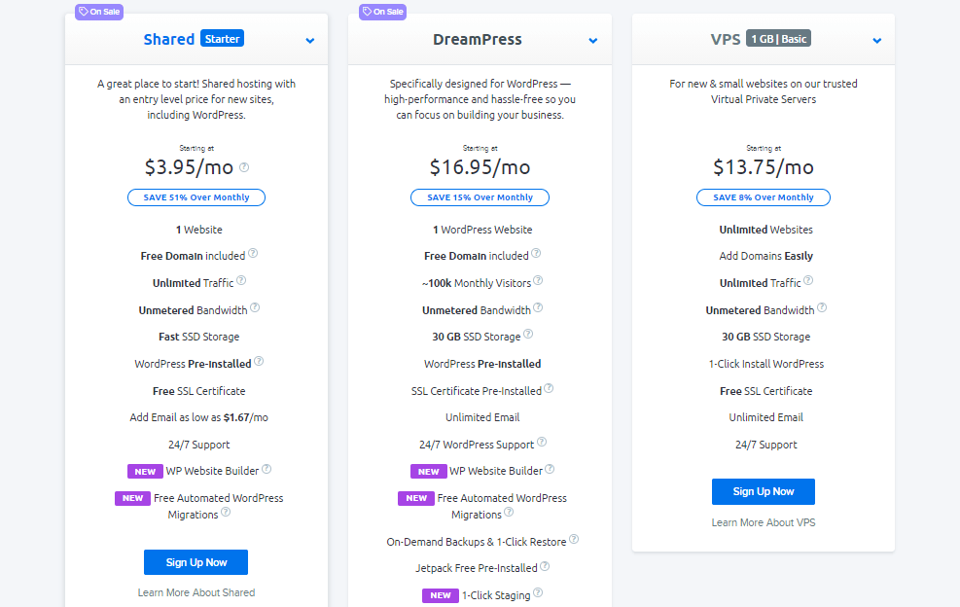Click DreamPress 30 GB SSD Storage help icon
The image size is (960, 607).
coord(528,334)
